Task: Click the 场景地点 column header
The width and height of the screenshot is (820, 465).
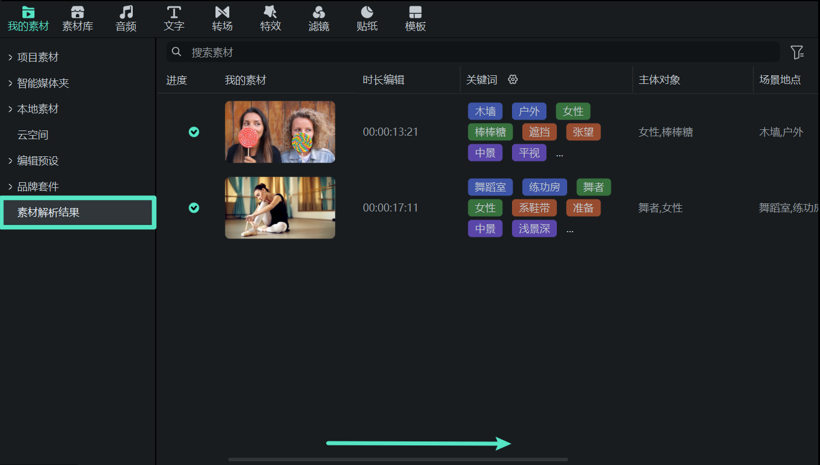Action: [x=780, y=80]
